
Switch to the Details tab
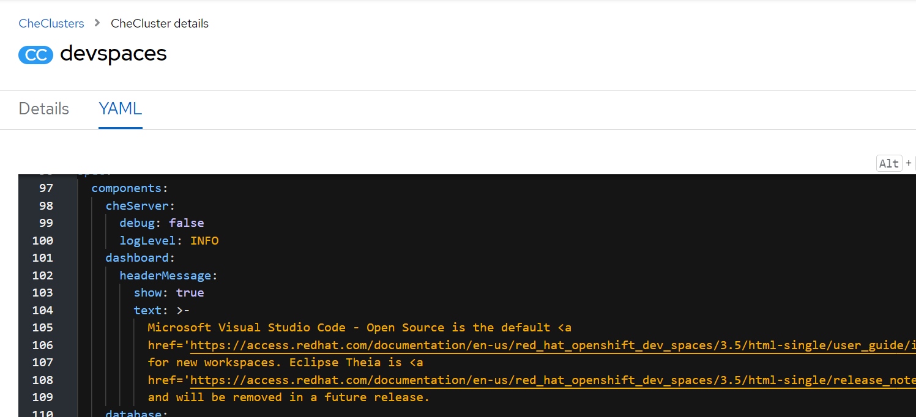[x=44, y=109]
